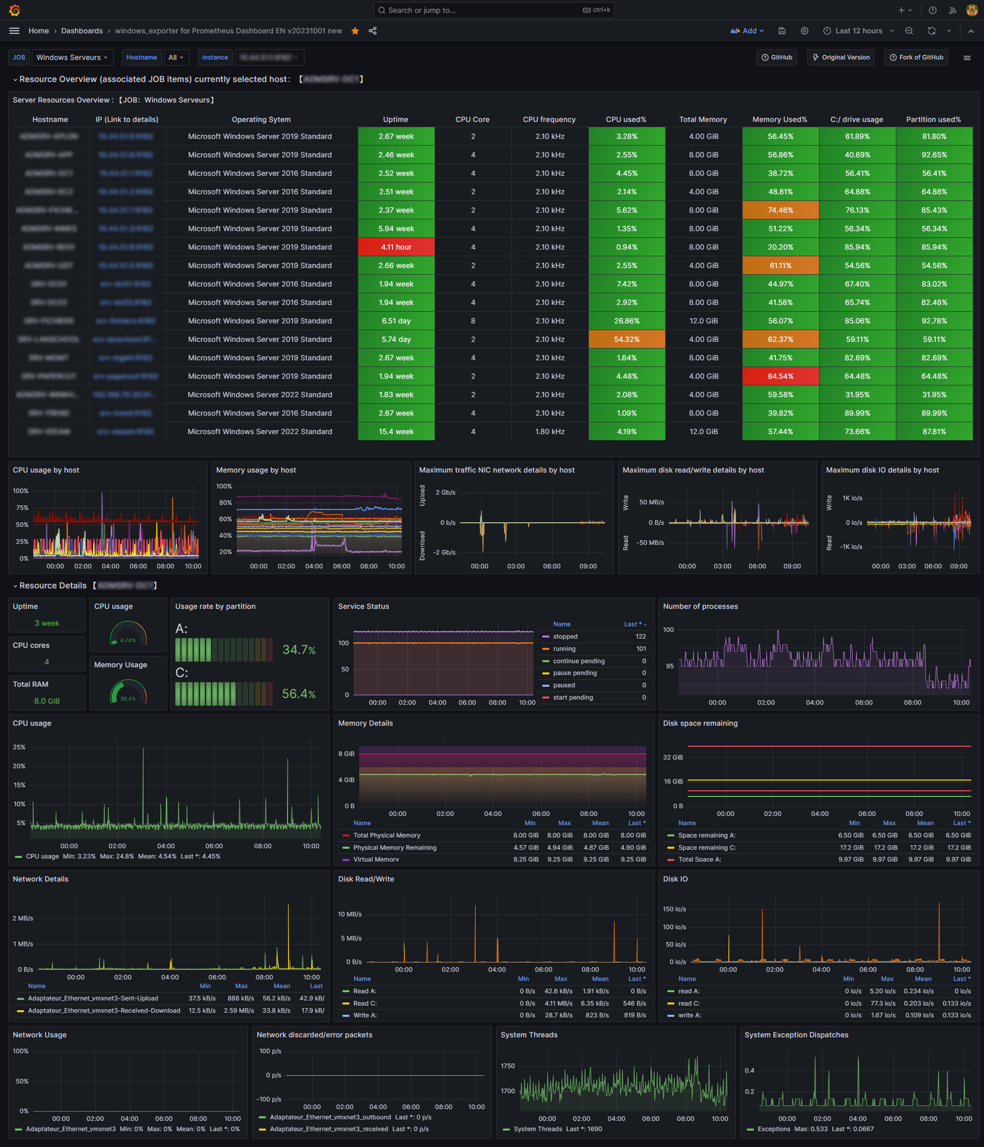Go to Dashboards breadcrumb
The width and height of the screenshot is (984, 1147).
82,31
